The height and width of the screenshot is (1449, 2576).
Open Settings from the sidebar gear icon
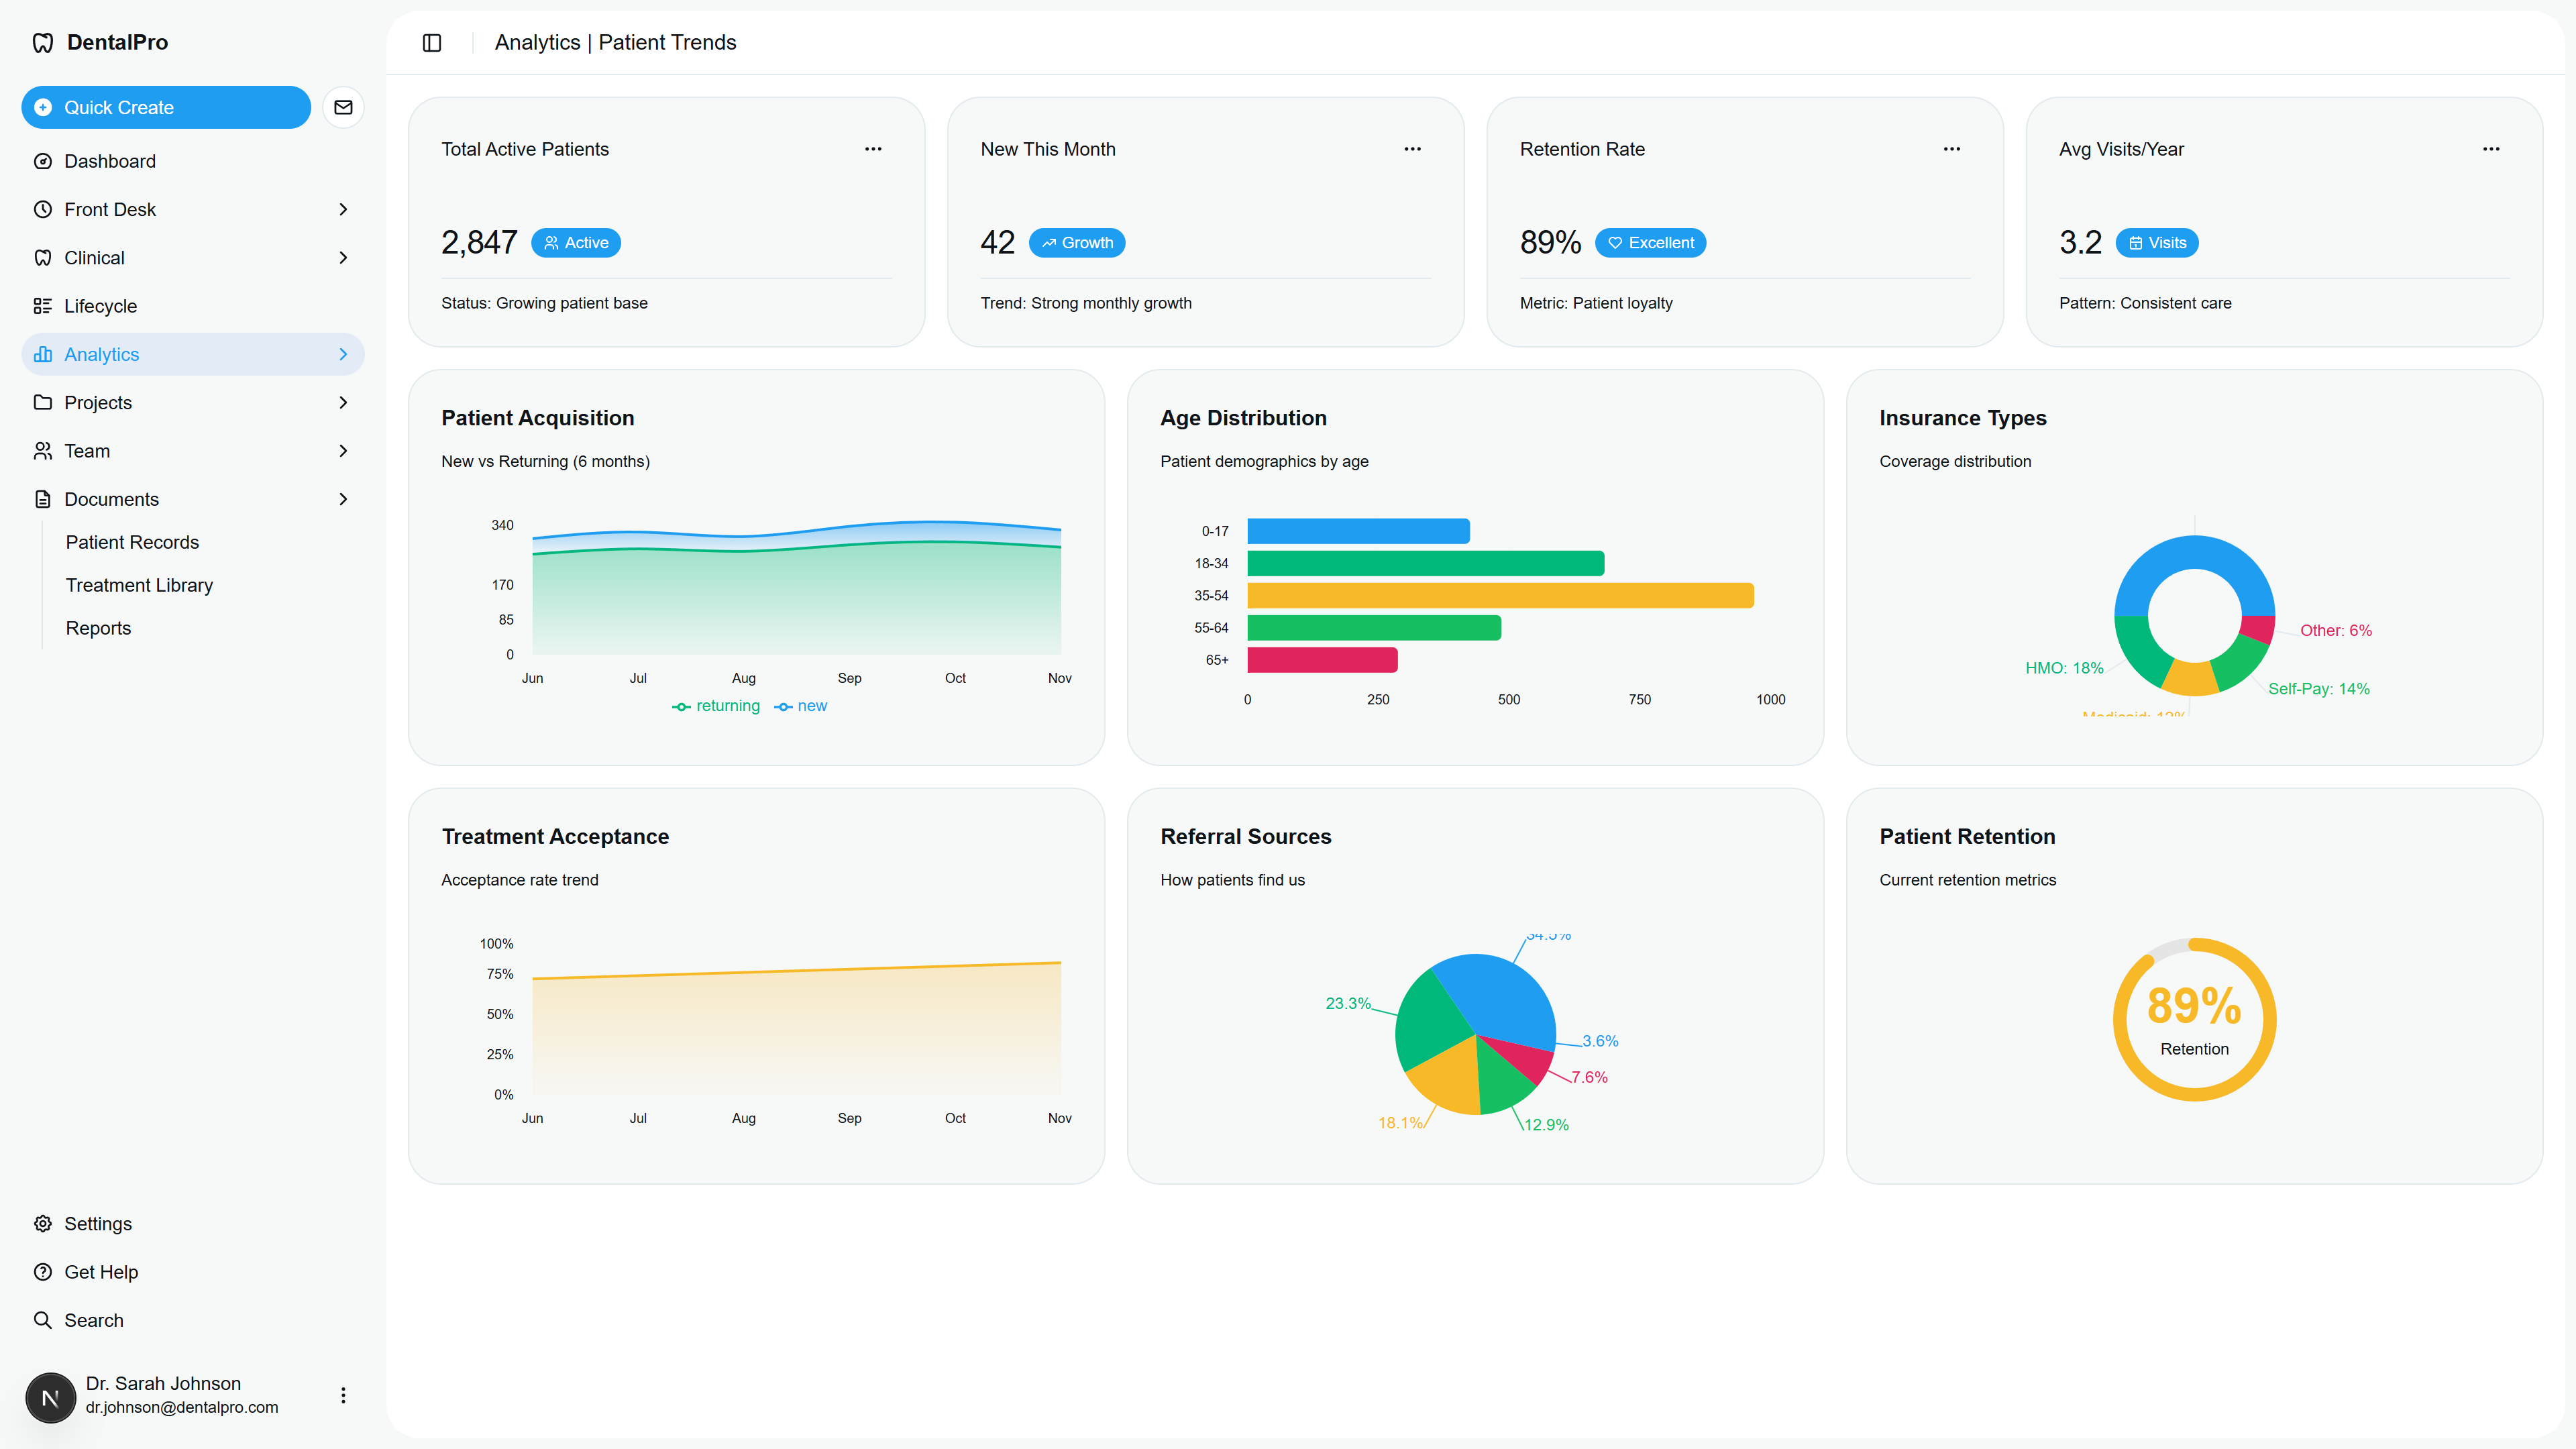(x=43, y=1223)
